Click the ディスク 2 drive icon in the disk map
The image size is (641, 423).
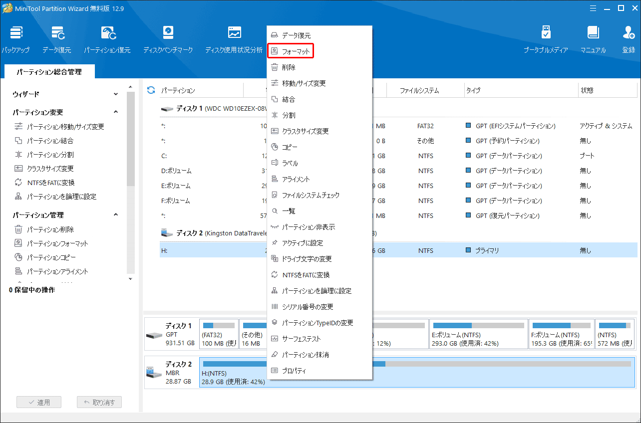click(153, 372)
